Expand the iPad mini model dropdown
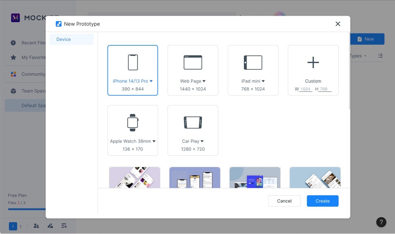Screen dimensions: 395x234 coord(263,81)
